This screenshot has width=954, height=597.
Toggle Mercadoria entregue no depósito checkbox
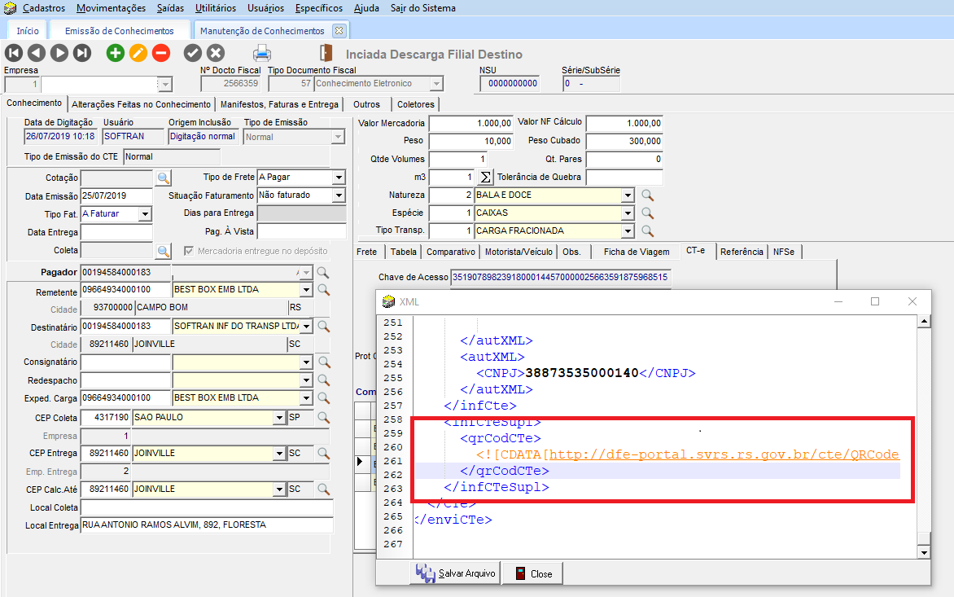point(190,251)
